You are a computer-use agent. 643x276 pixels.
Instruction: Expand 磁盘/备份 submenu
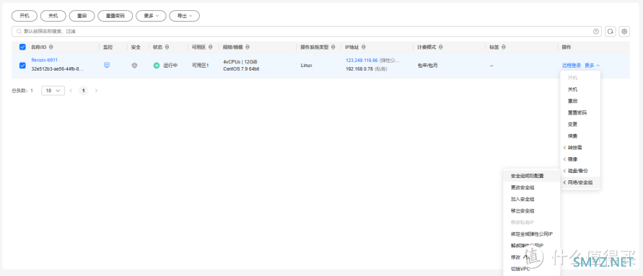580,171
